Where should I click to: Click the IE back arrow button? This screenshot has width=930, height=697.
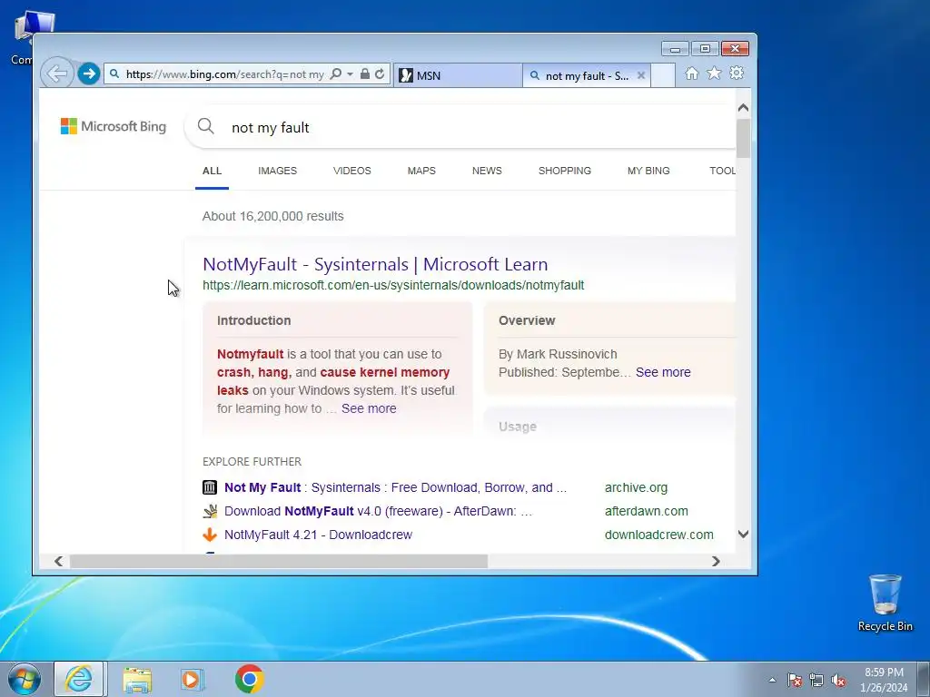coord(57,74)
